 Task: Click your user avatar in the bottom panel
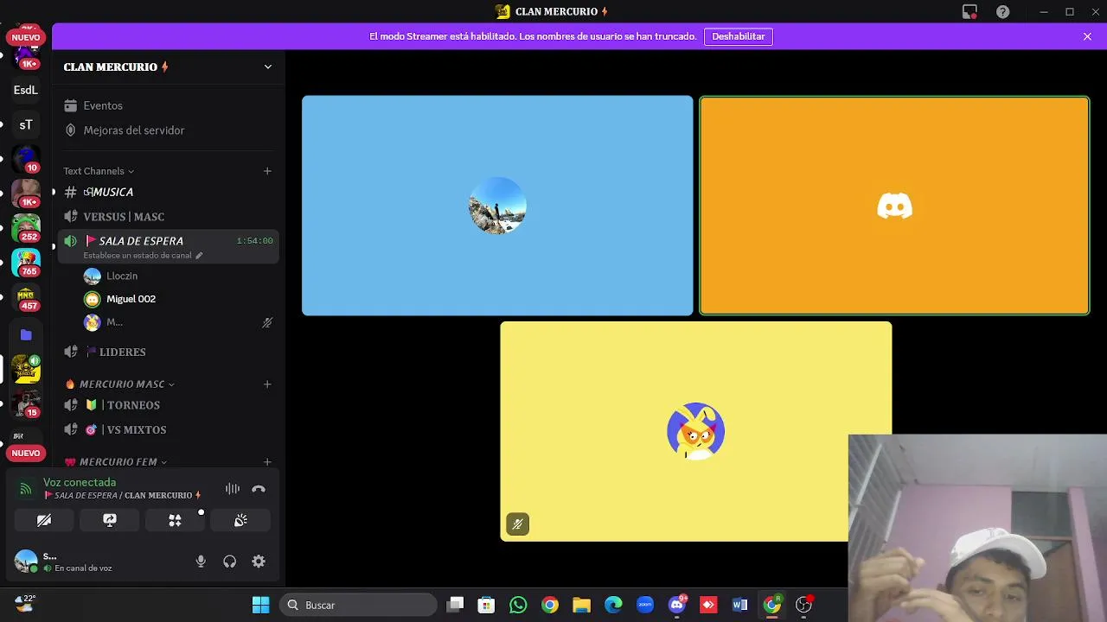[x=26, y=562]
